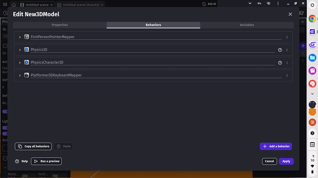Open help for Physics3D behavior
Image resolution: width=318 pixels, height=178 pixels.
280,50
